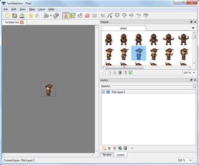Open the Map menu
Screen dimensions: 199x165
(32, 9)
